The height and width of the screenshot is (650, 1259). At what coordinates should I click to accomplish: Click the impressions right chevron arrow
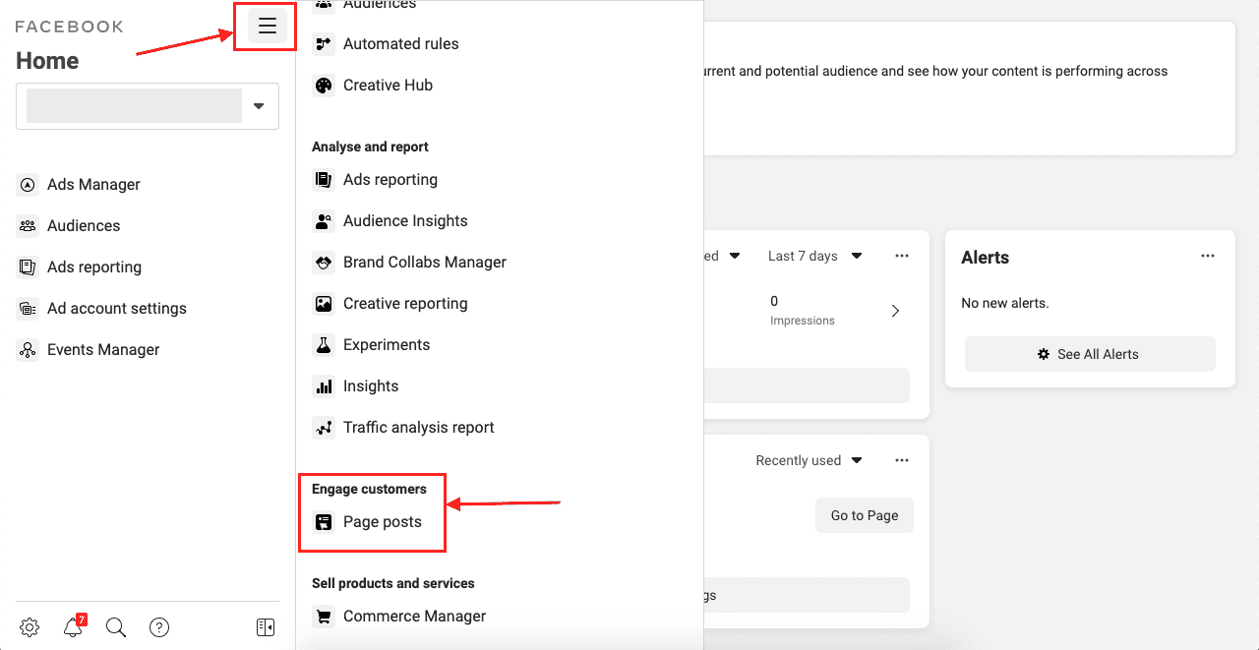click(895, 311)
